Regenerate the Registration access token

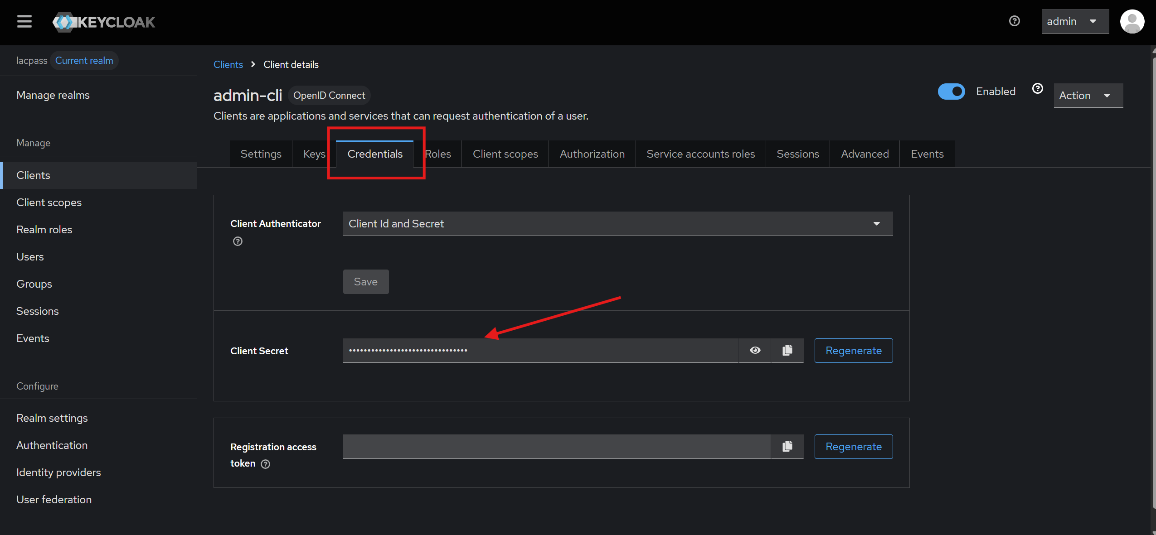(x=854, y=447)
